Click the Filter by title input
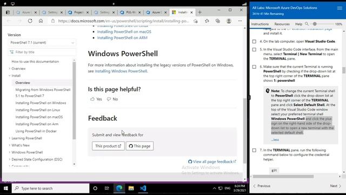The width and height of the screenshot is (346, 195). (42, 52)
